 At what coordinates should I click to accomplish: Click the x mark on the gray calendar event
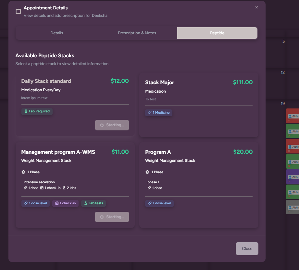click(289, 212)
